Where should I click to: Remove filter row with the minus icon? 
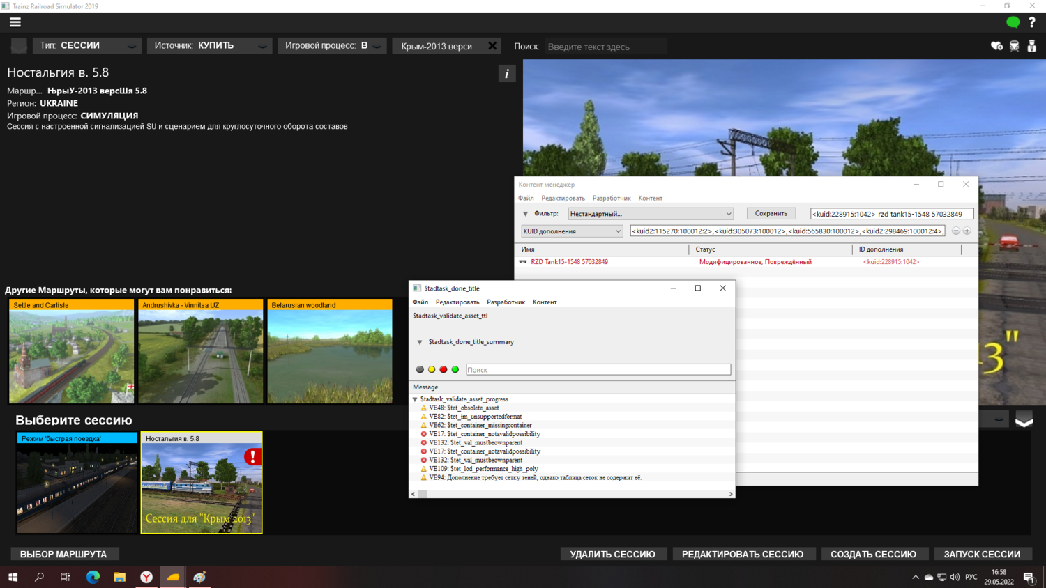click(956, 231)
